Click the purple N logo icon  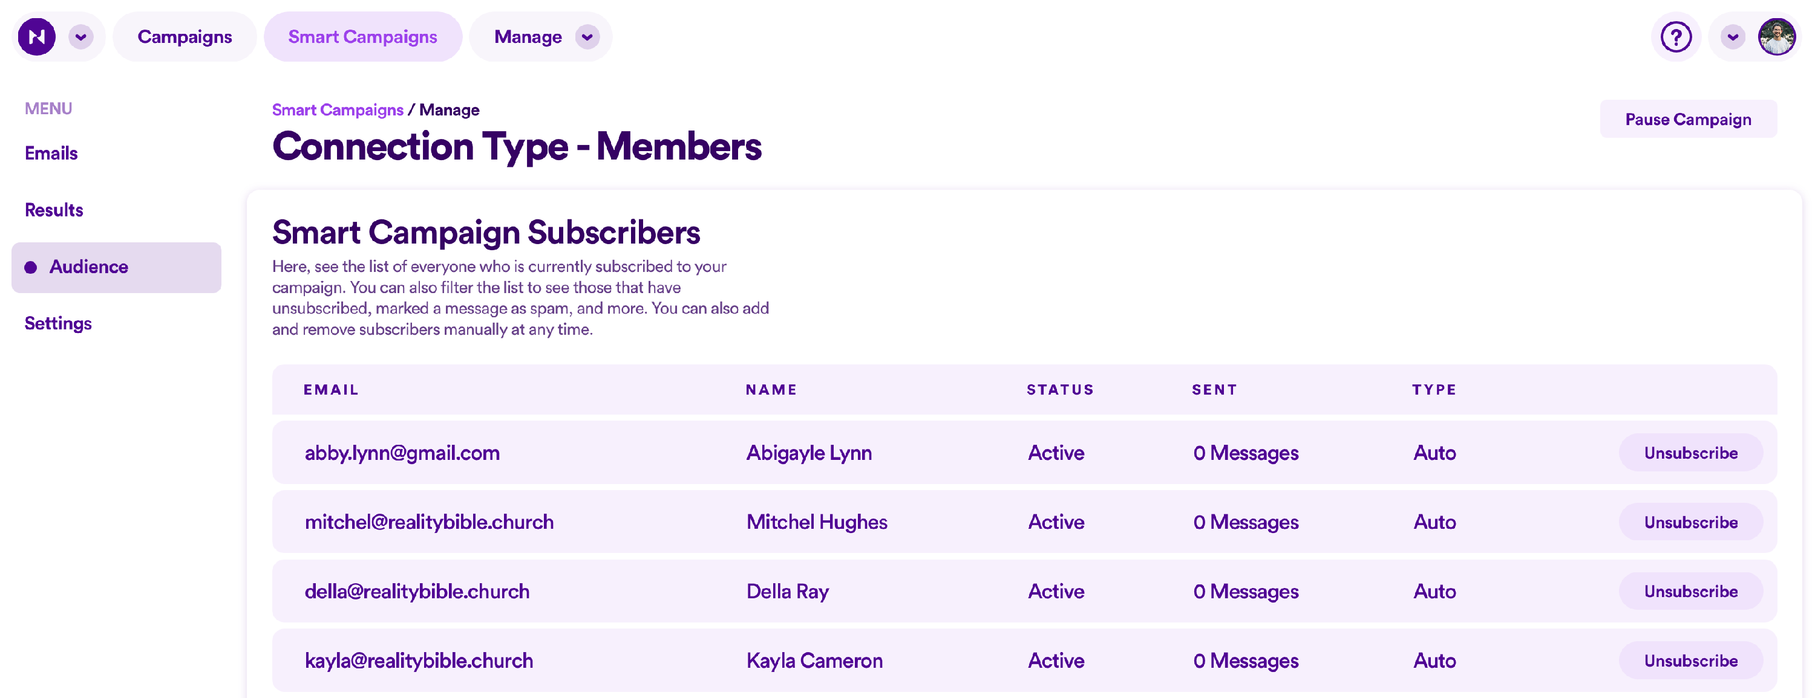(37, 37)
